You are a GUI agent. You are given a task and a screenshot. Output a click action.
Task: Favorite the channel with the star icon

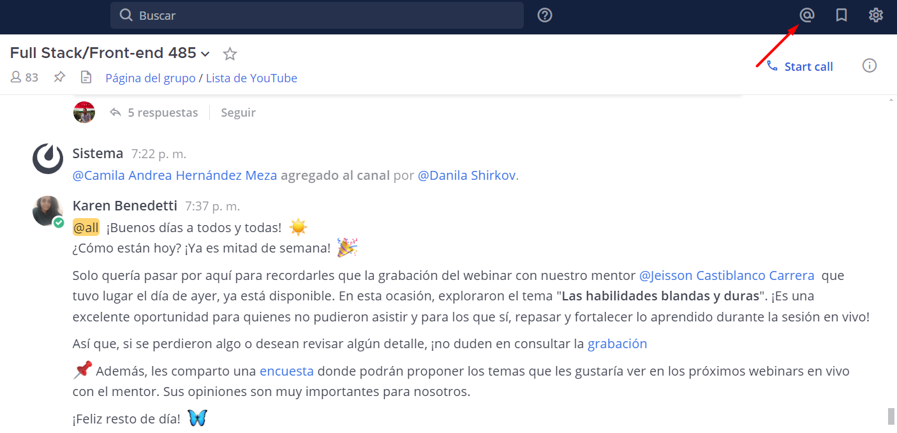(x=230, y=54)
